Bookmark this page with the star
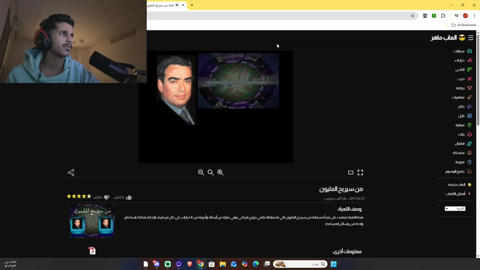 [412, 16]
